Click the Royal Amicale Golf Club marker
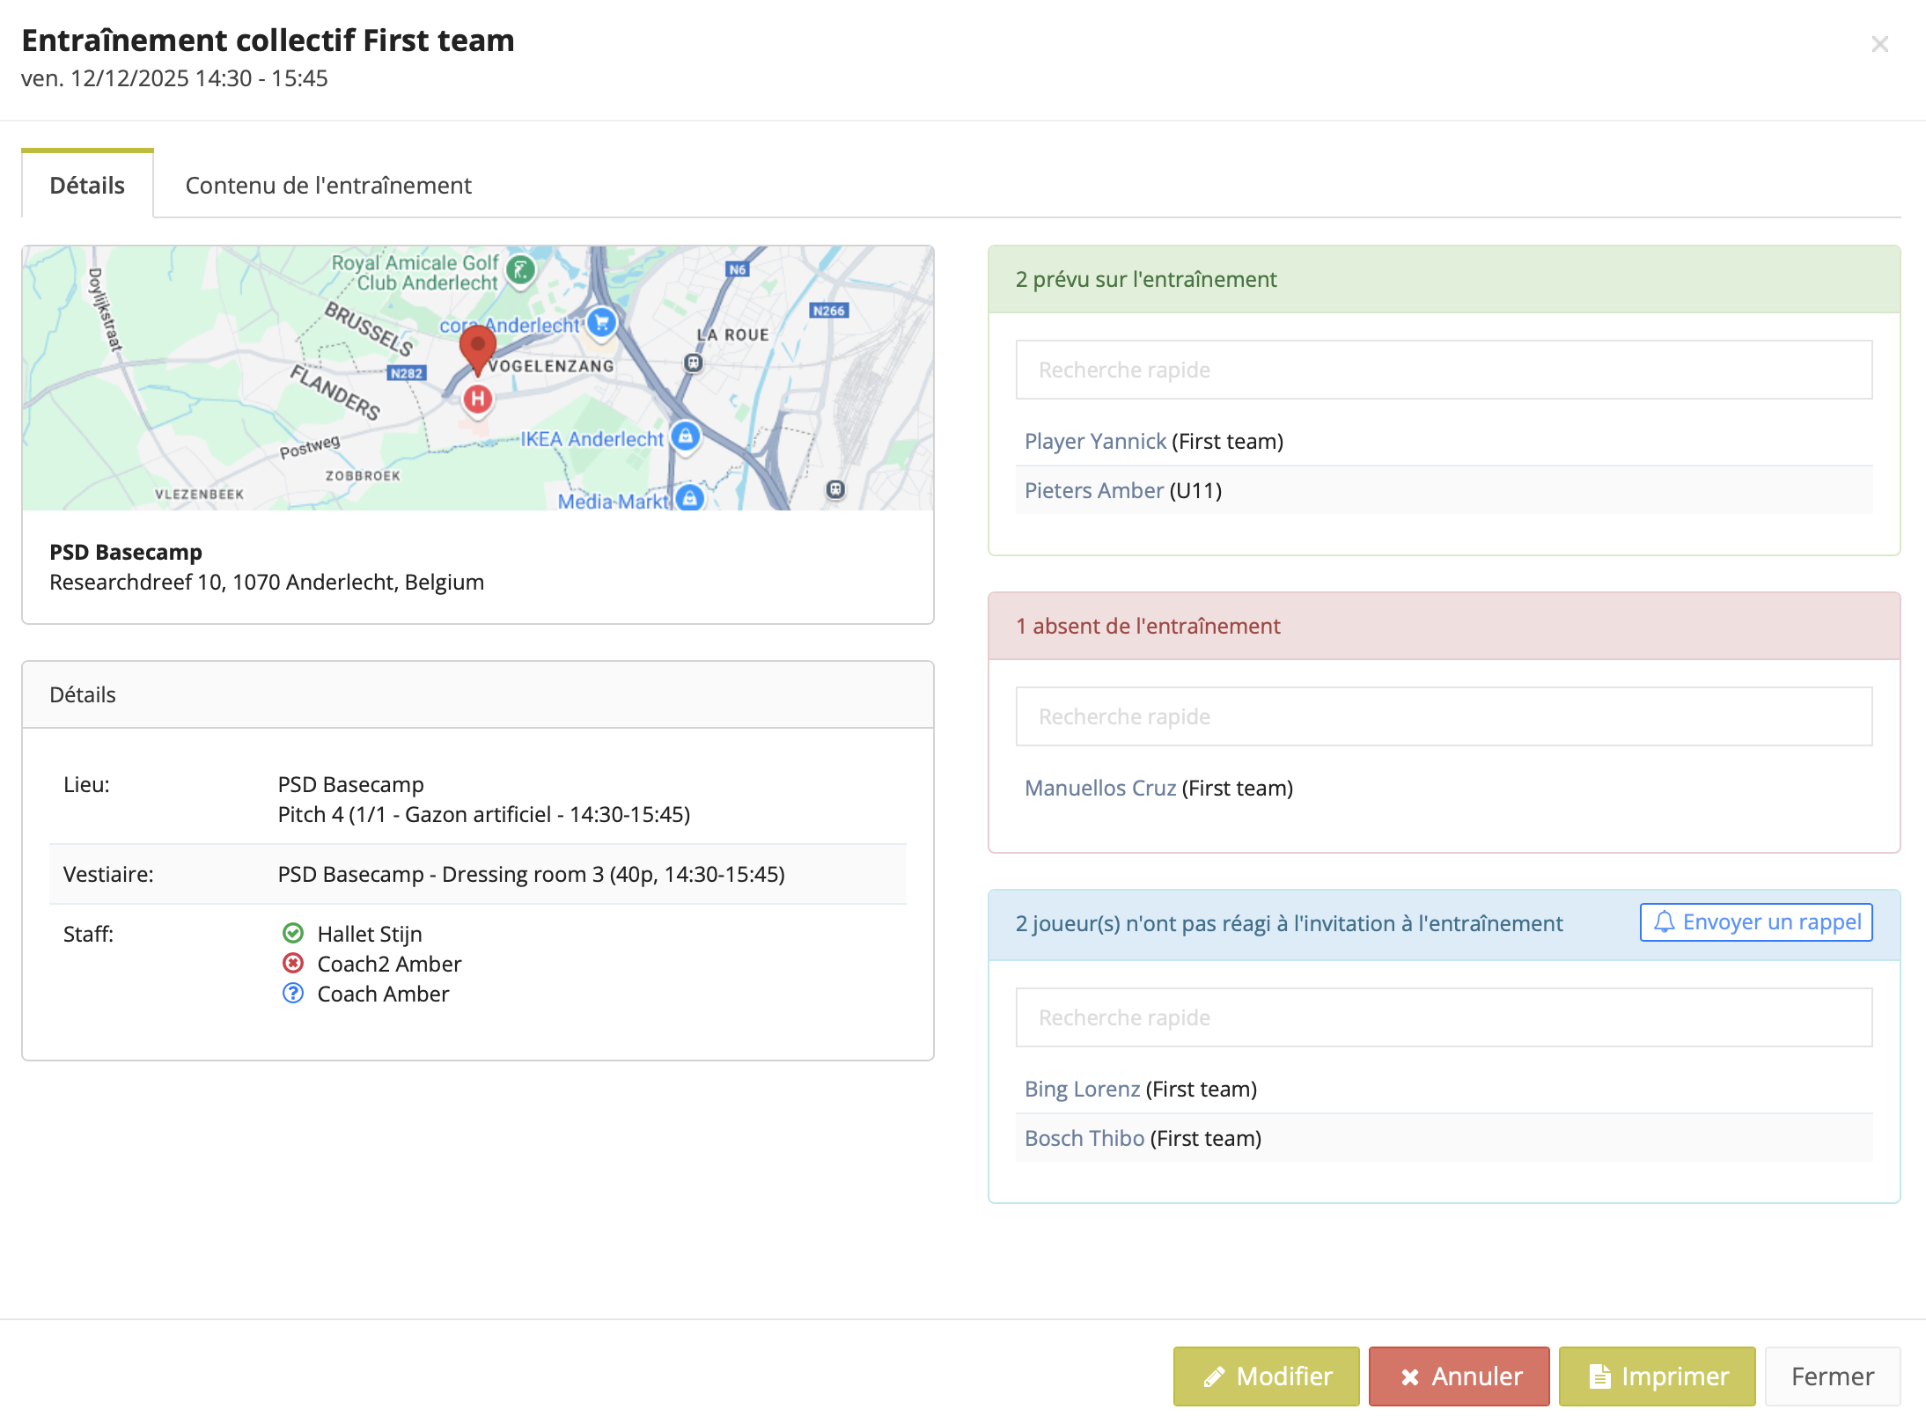Image resolution: width=1926 pixels, height=1424 pixels. [x=521, y=269]
